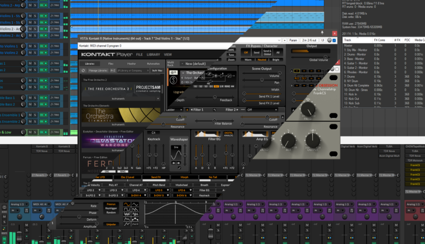
Task: Click the MPE button
Action: tap(231, 50)
